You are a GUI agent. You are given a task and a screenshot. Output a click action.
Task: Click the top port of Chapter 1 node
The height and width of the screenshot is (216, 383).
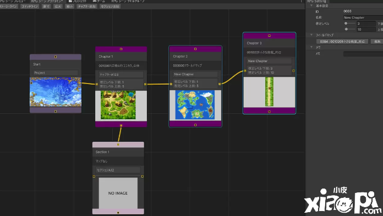[121, 49]
